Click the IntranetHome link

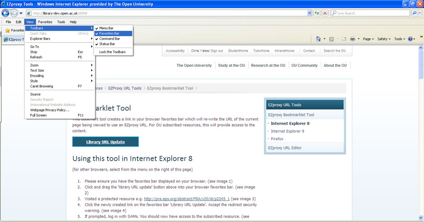pyautogui.click(x=284, y=51)
